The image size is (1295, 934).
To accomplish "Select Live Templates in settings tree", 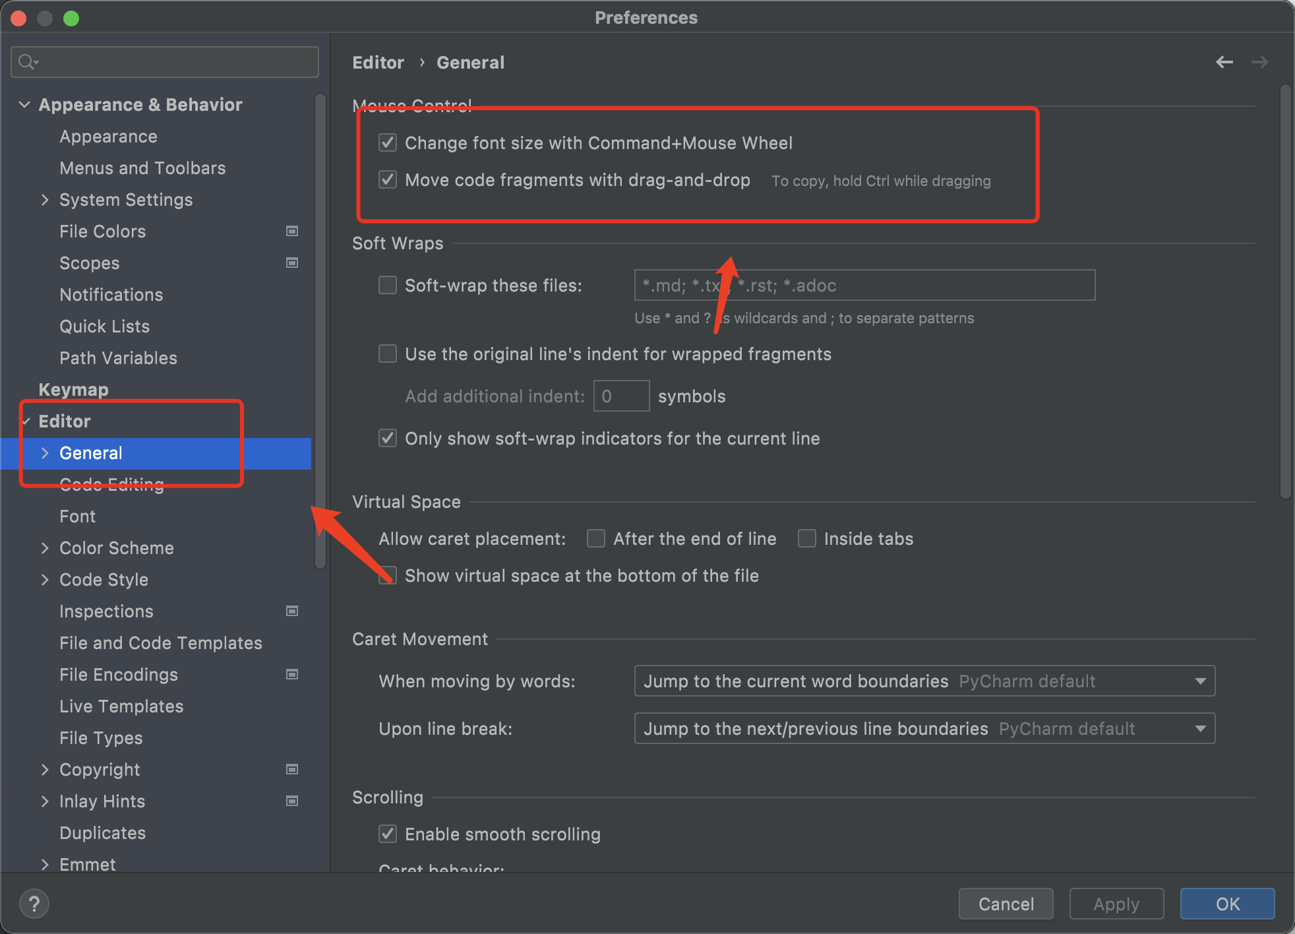I will coord(121,706).
